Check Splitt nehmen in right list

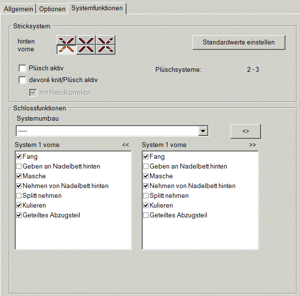(146, 196)
